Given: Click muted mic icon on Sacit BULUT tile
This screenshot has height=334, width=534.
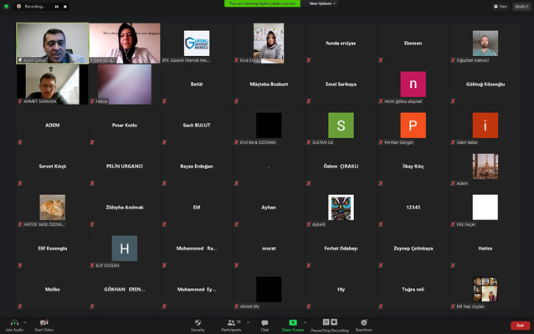Looking at the screenshot, I should tap(164, 142).
